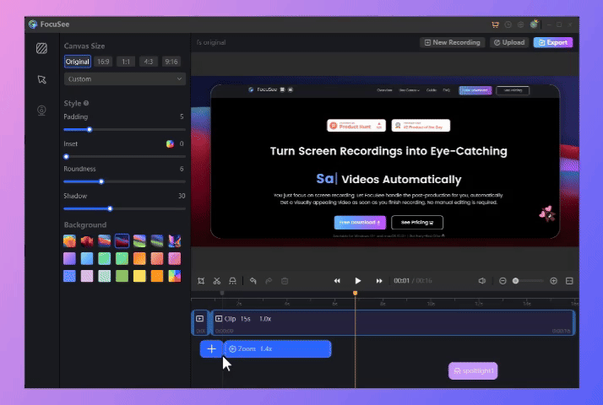Click the Shadow slider handle
Viewport: 603px width, 405px height.
[110, 208]
